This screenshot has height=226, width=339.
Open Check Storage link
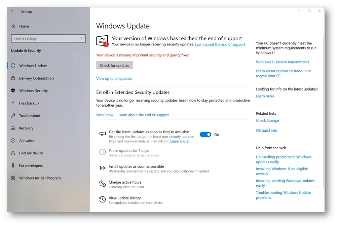point(267,120)
